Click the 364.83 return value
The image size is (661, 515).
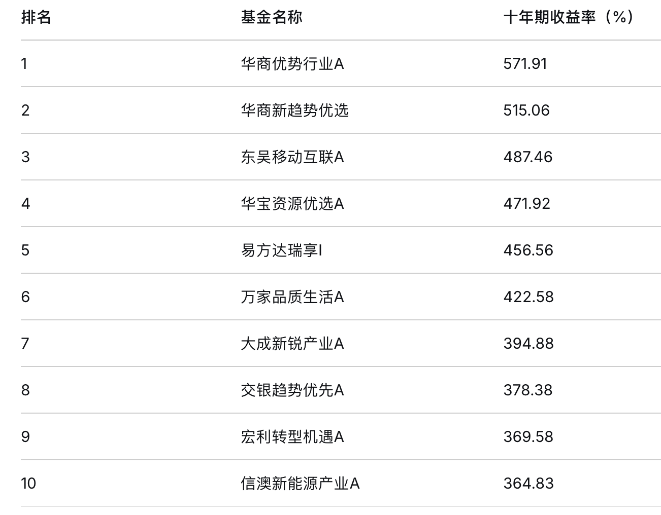point(528,484)
